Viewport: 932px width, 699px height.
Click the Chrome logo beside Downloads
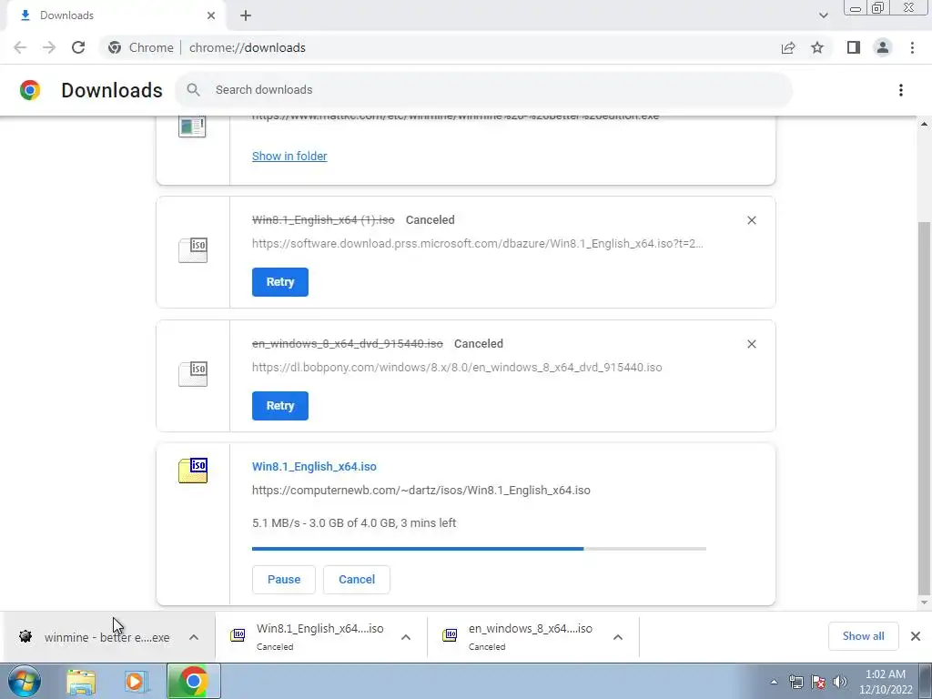[x=30, y=90]
